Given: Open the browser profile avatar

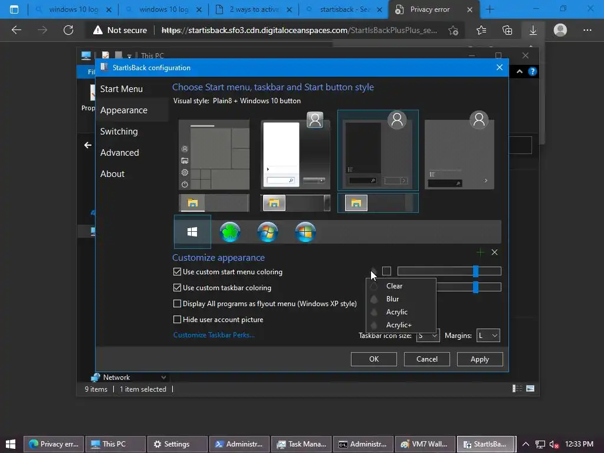Looking at the screenshot, I should click(x=560, y=30).
